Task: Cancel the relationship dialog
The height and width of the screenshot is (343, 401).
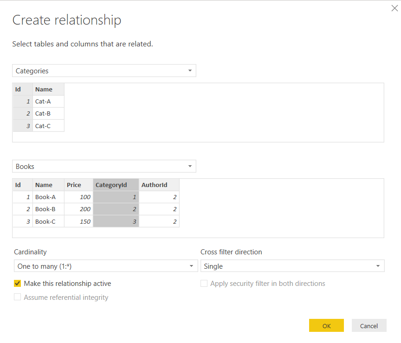Action: [x=369, y=325]
